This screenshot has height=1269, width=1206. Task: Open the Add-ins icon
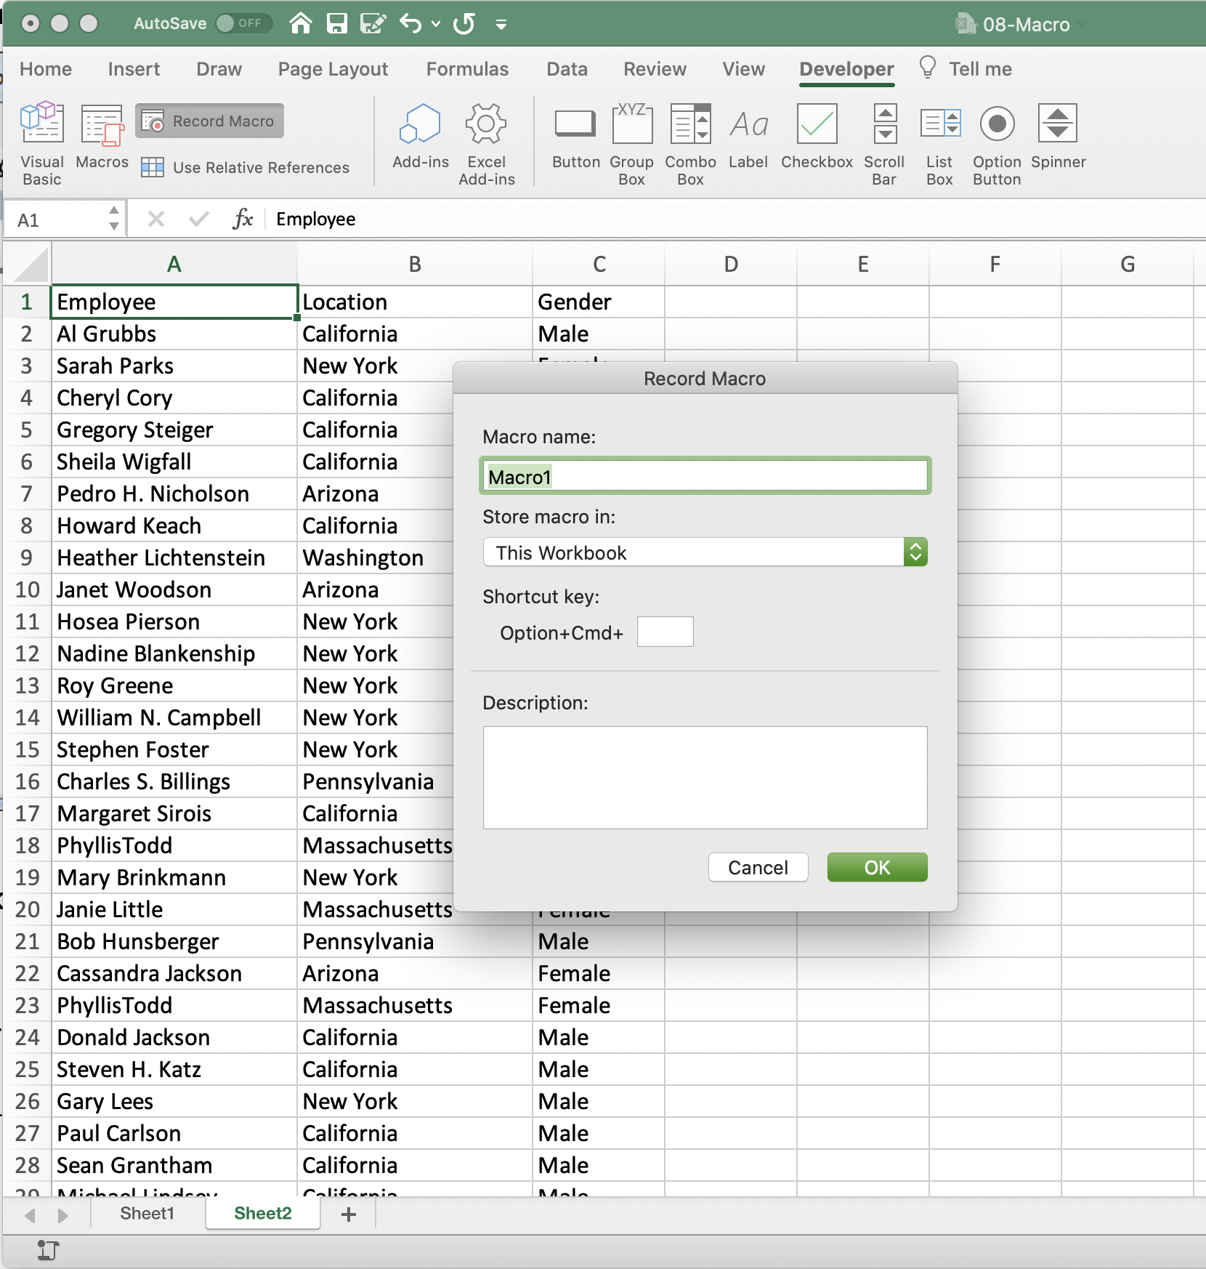click(x=420, y=137)
